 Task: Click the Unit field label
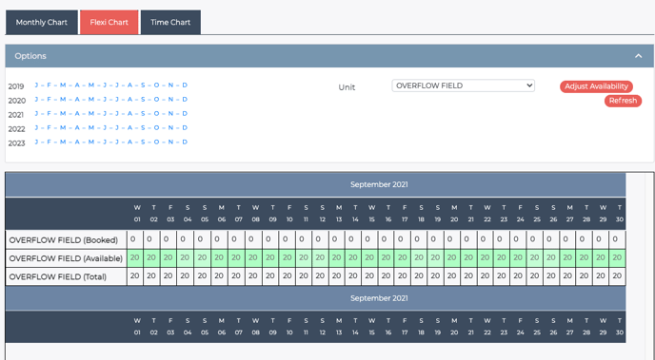tap(347, 87)
